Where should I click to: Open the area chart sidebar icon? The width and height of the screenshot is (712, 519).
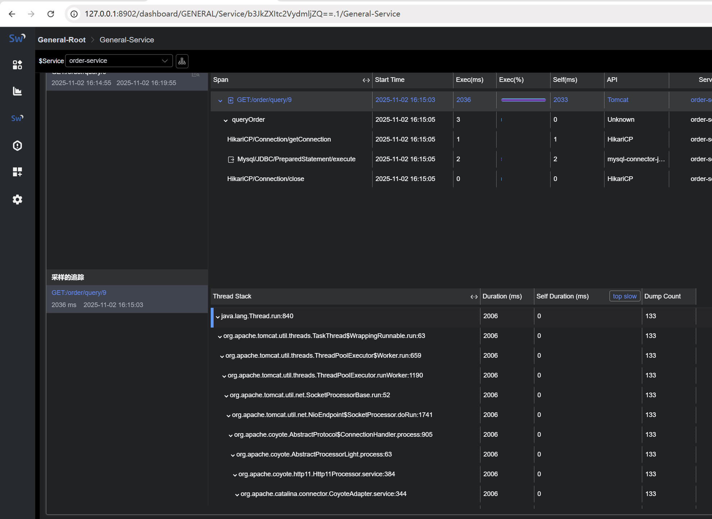coord(17,91)
